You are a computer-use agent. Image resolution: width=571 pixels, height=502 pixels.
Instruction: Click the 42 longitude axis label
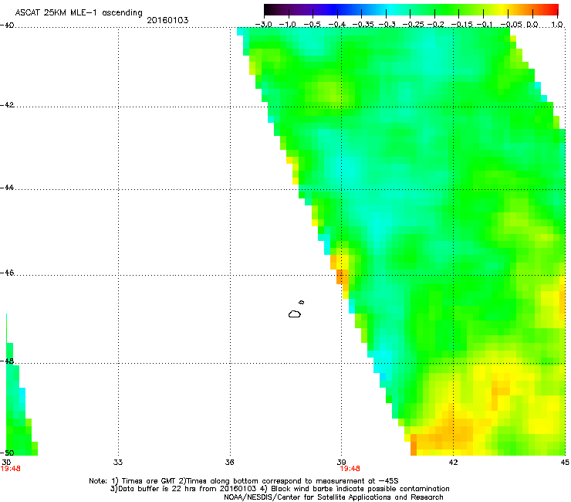coord(453,463)
